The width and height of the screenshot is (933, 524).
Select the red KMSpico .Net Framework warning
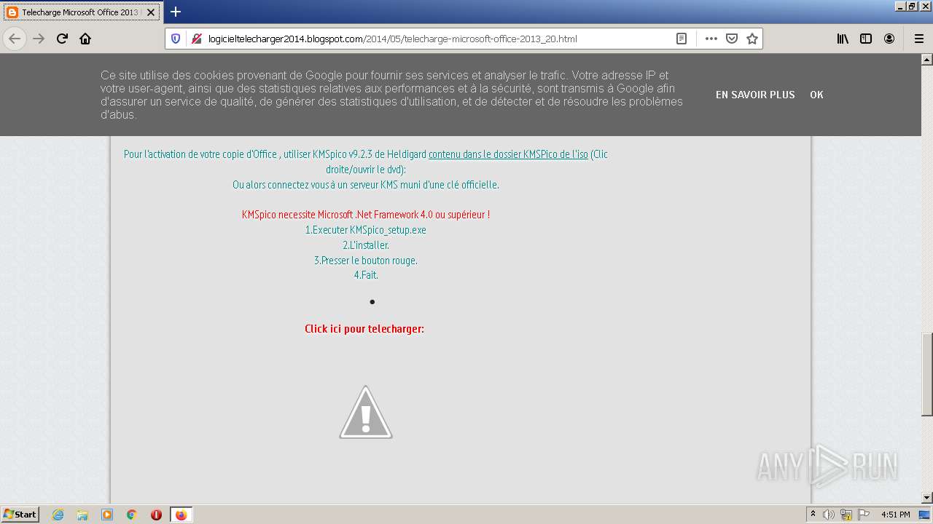366,215
